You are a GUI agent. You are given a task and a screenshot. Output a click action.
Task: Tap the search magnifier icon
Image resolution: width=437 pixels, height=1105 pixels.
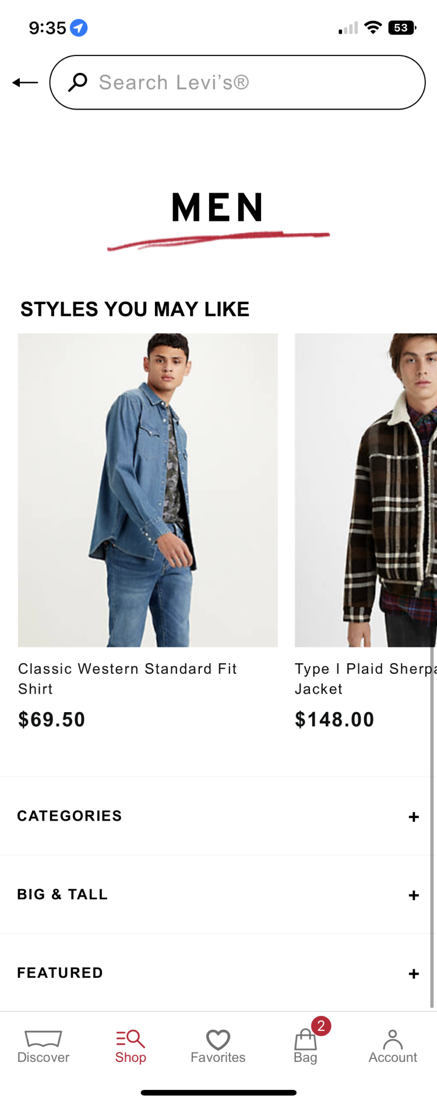click(77, 83)
